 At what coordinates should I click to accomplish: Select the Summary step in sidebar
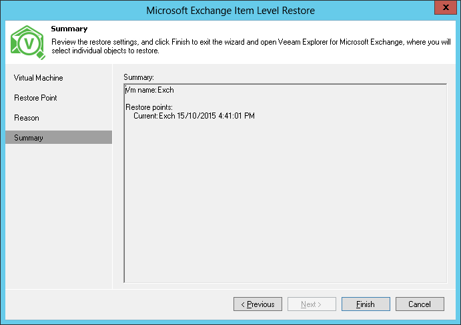59,137
